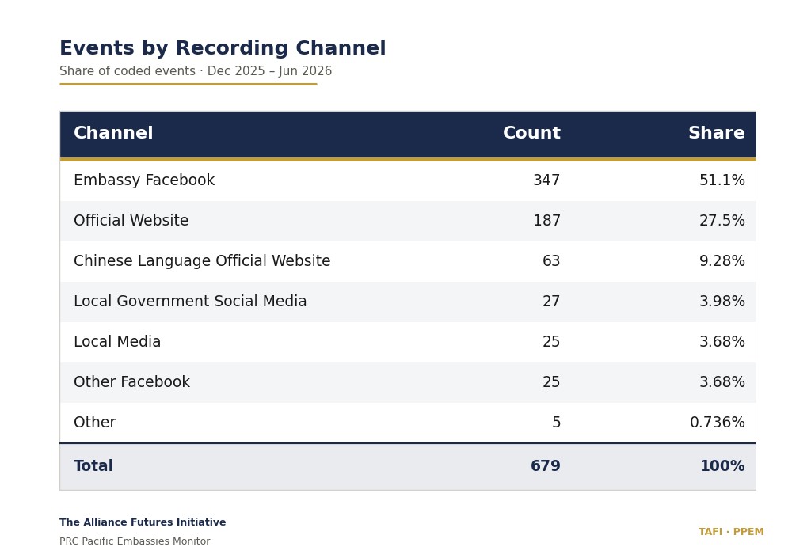Click "The Alliance Futures Initiative" footer text
792x554 pixels.
(x=143, y=522)
